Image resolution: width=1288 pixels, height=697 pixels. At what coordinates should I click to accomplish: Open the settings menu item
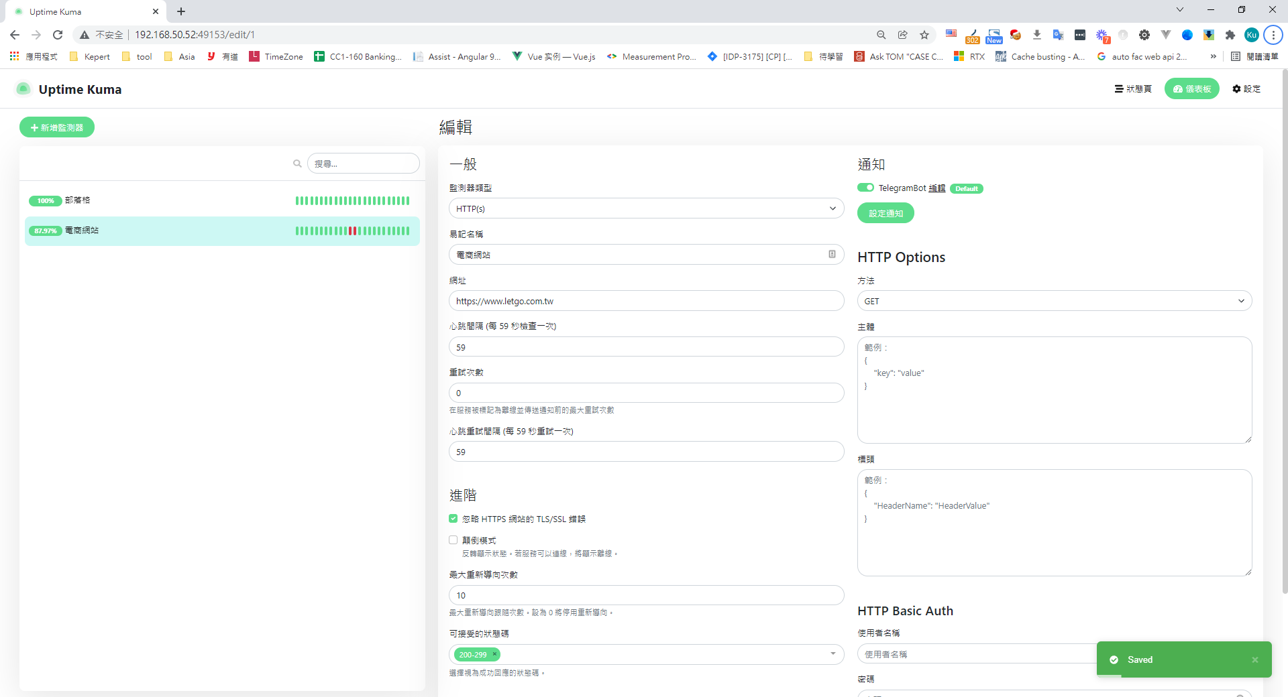(1246, 88)
